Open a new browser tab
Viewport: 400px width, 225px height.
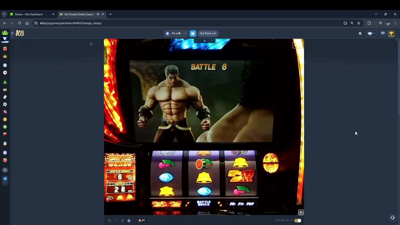(110, 14)
